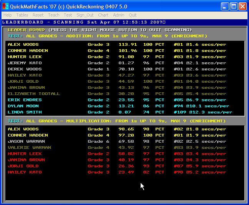This screenshot has height=205, width=249.
Task: Click the QuickMathFacts app icon in title bar
Action: [x=6, y=7]
